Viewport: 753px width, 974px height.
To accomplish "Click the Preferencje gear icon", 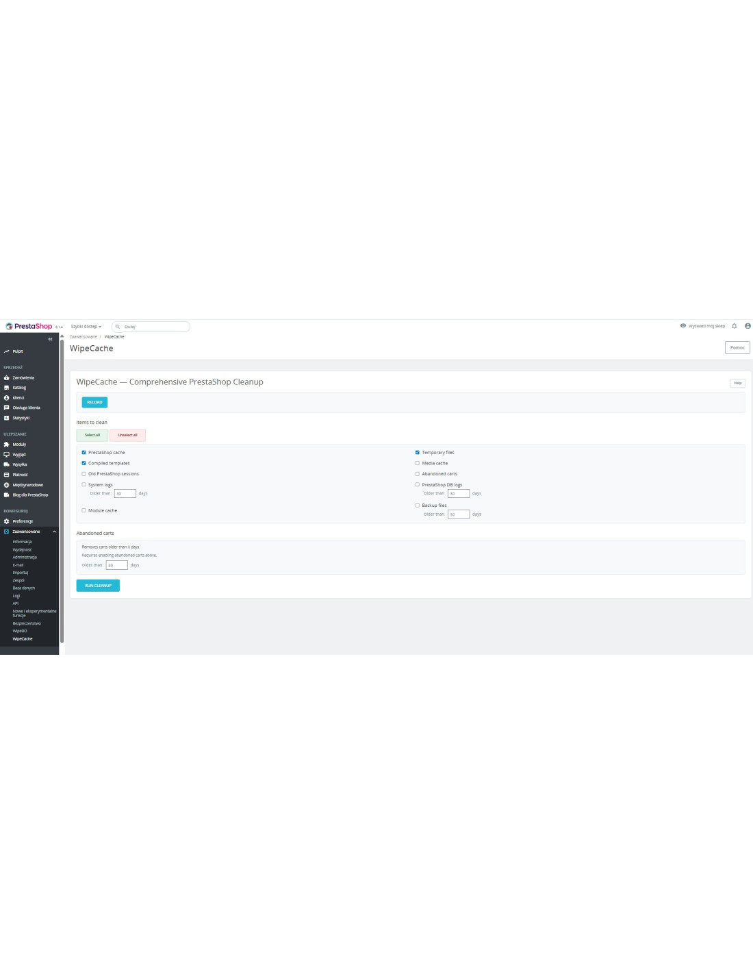I will (x=7, y=521).
